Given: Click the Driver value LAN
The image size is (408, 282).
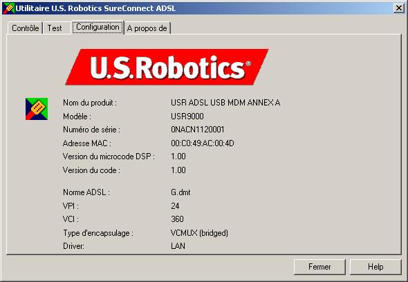Looking at the screenshot, I should point(178,246).
